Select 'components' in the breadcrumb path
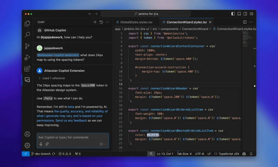278x167 pixels. click(169, 29)
